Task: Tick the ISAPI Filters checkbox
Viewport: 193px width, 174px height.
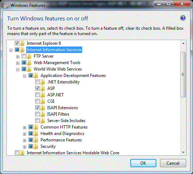Action: (x=37, y=114)
